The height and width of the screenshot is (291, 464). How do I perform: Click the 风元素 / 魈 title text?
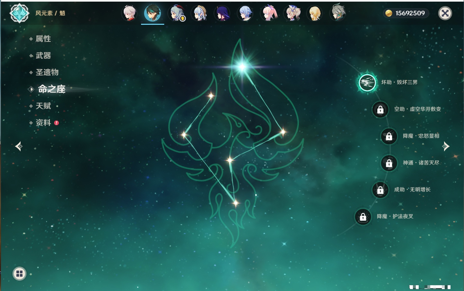click(x=50, y=13)
